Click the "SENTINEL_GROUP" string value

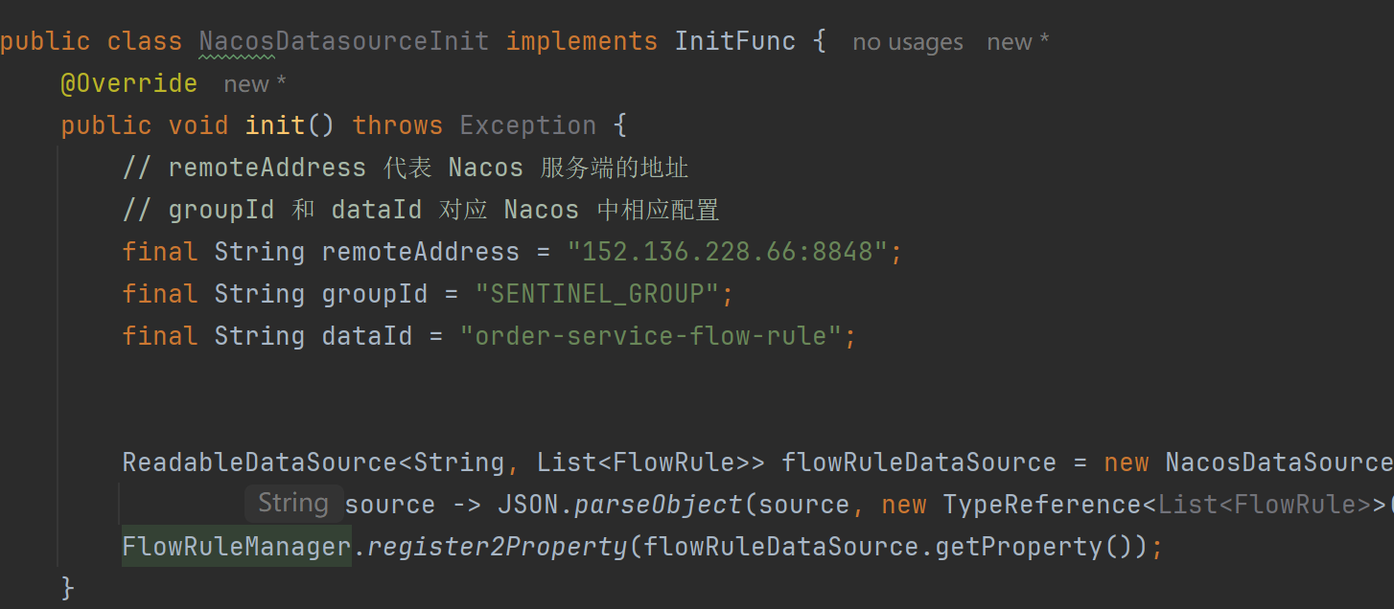597,294
